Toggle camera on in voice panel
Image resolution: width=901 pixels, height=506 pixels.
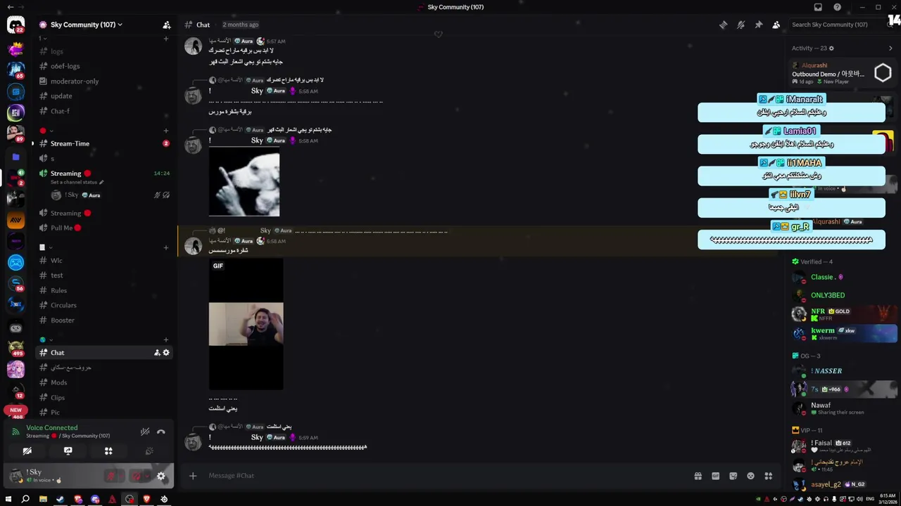pyautogui.click(x=27, y=451)
